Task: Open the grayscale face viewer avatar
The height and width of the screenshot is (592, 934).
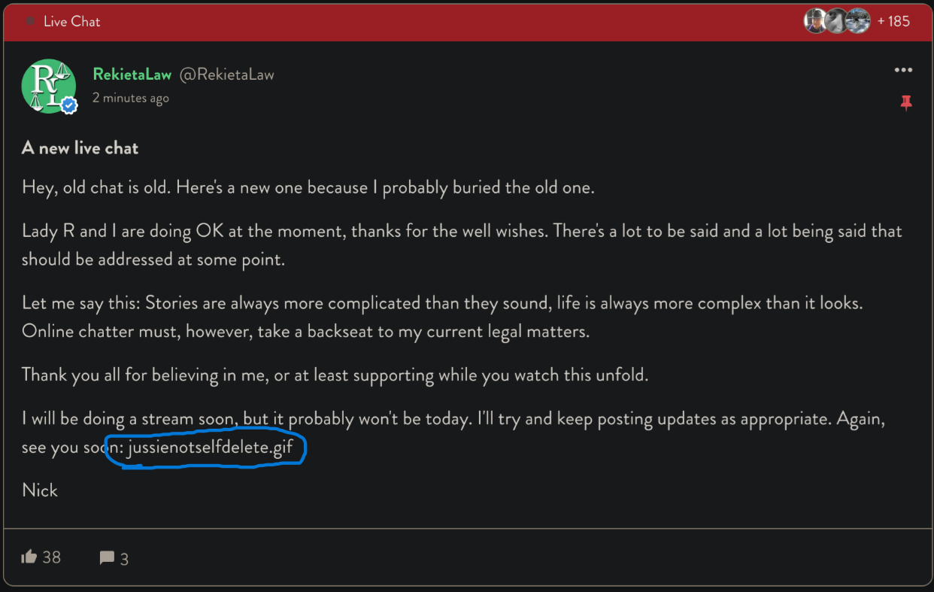Action: pos(836,21)
